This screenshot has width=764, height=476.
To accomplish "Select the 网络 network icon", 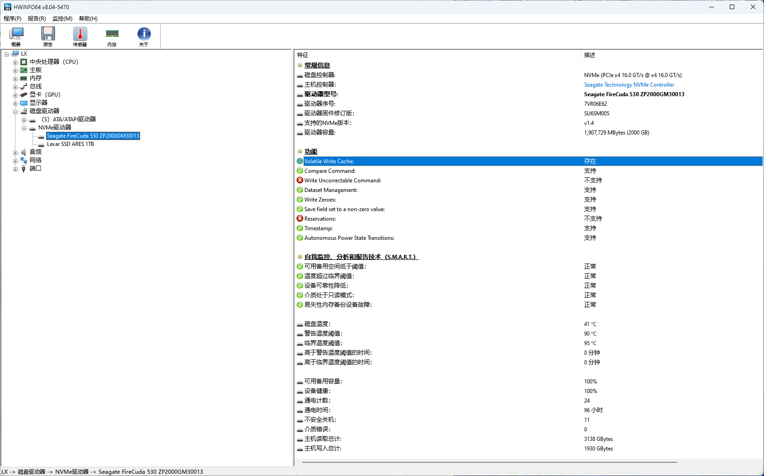I will click(24, 160).
